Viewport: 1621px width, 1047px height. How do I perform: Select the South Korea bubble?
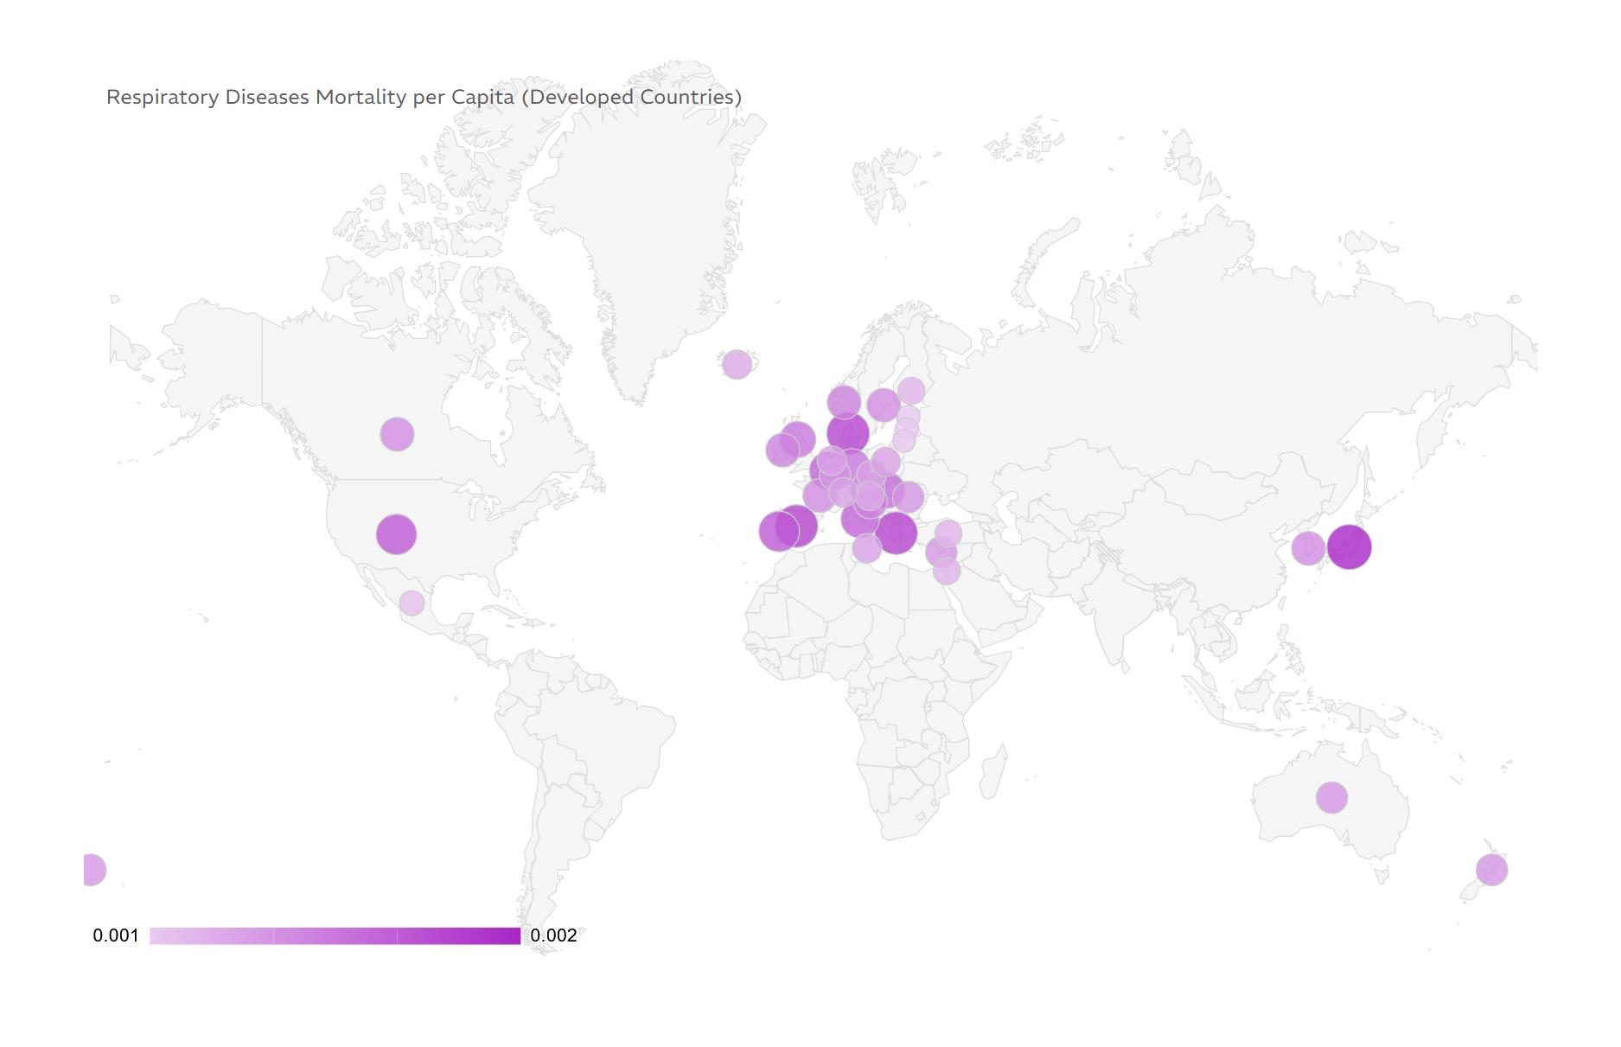pyautogui.click(x=1307, y=547)
